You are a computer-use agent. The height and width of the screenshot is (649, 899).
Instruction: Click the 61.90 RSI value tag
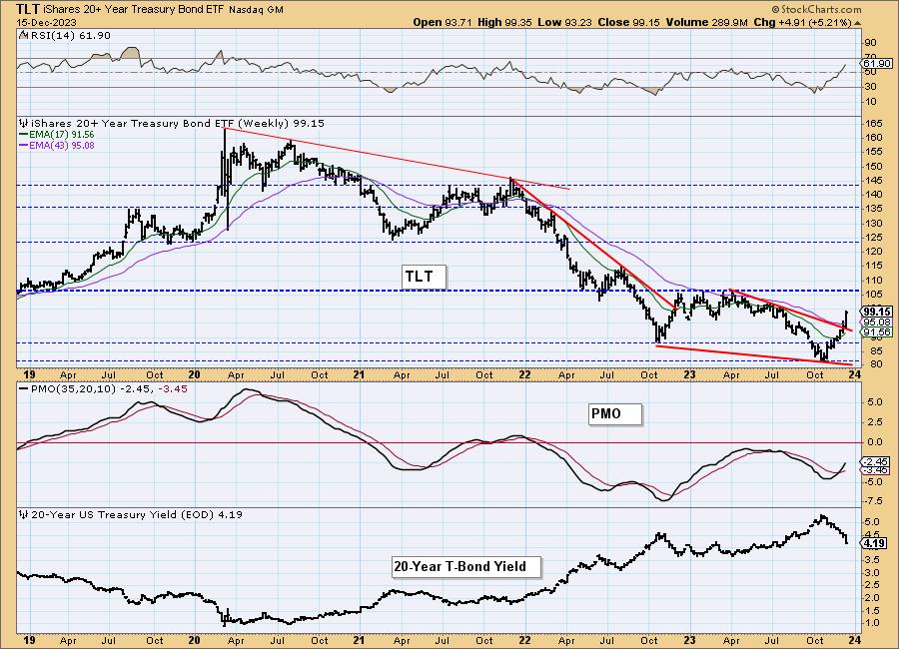877,64
